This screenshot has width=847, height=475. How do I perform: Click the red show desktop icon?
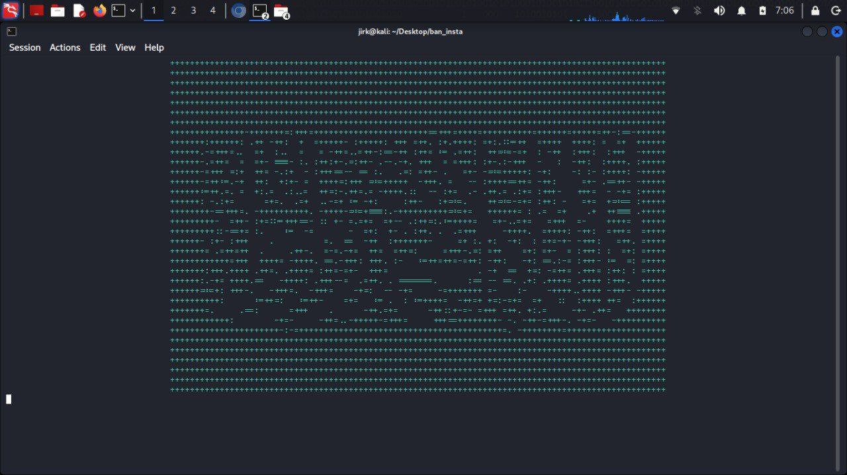pos(36,11)
